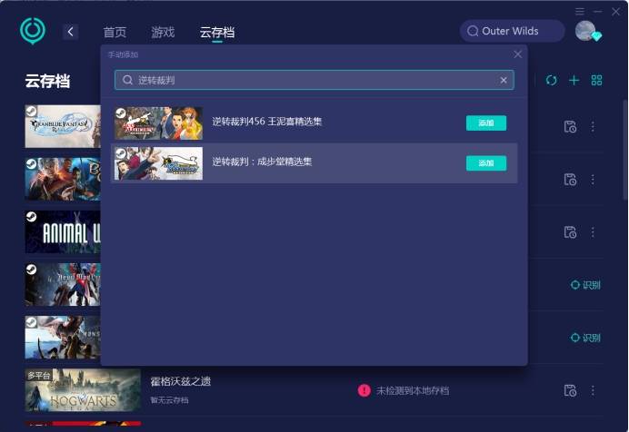Click the Animal Well thumbnail

click(x=63, y=232)
